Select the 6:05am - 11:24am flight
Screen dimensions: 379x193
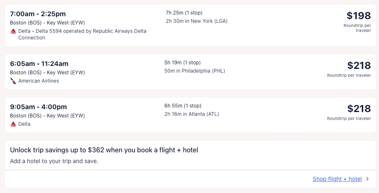coord(39,64)
